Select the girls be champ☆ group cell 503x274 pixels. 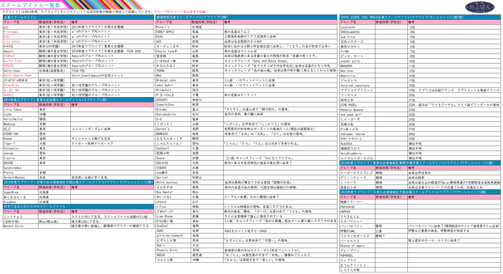[173, 235]
